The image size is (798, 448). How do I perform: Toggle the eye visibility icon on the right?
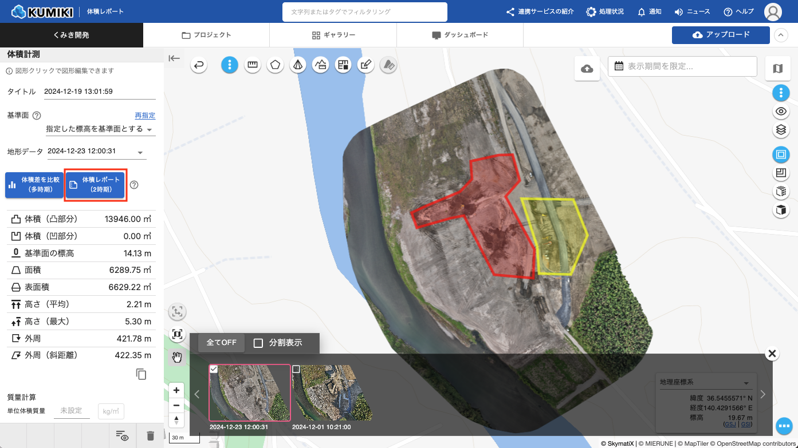pyautogui.click(x=780, y=112)
